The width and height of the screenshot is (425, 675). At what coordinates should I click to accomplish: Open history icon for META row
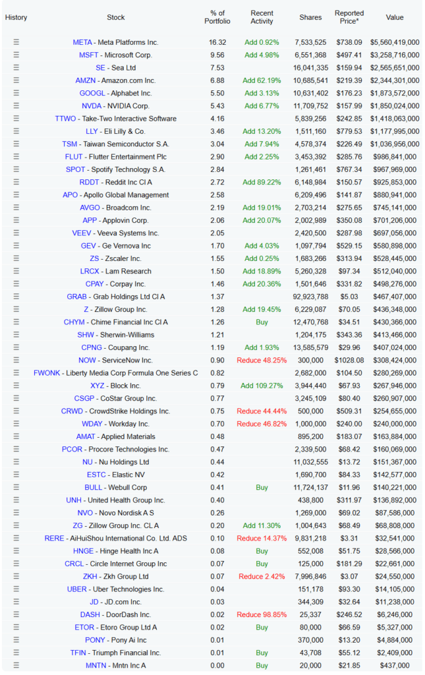click(x=16, y=42)
